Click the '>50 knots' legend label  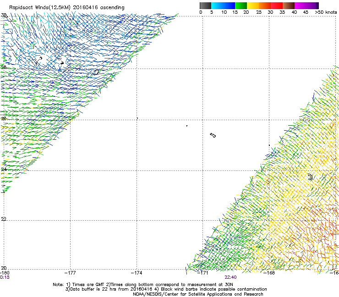(326, 12)
